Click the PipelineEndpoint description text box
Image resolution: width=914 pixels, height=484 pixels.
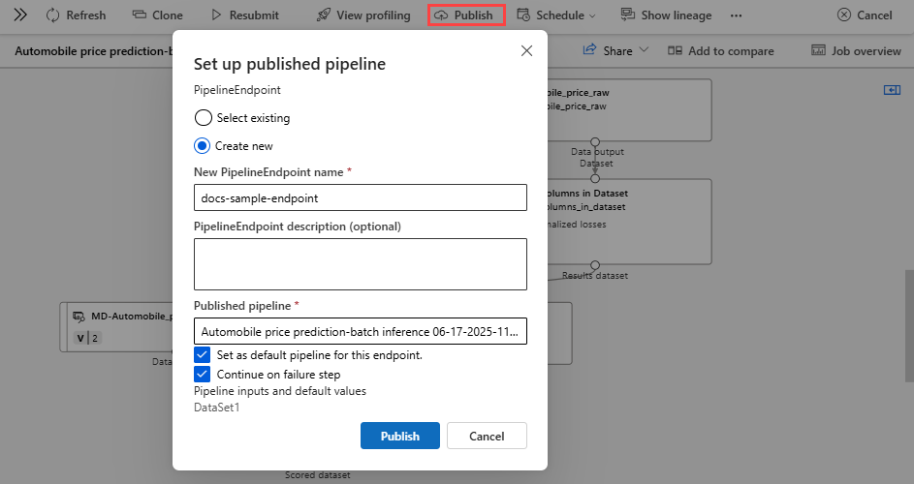coord(360,264)
